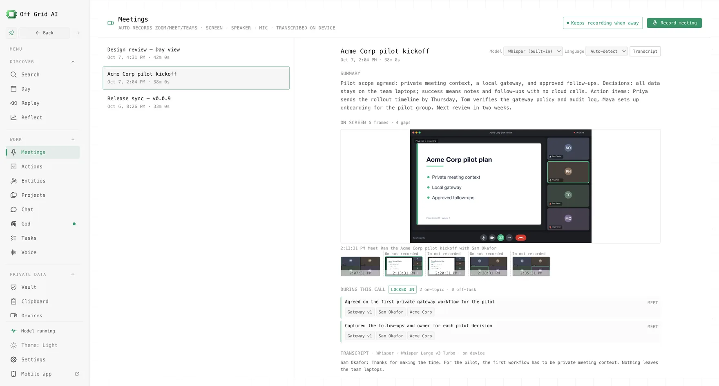The height and width of the screenshot is (386, 719).
Task: Click the Record meeting button
Action: [674, 23]
